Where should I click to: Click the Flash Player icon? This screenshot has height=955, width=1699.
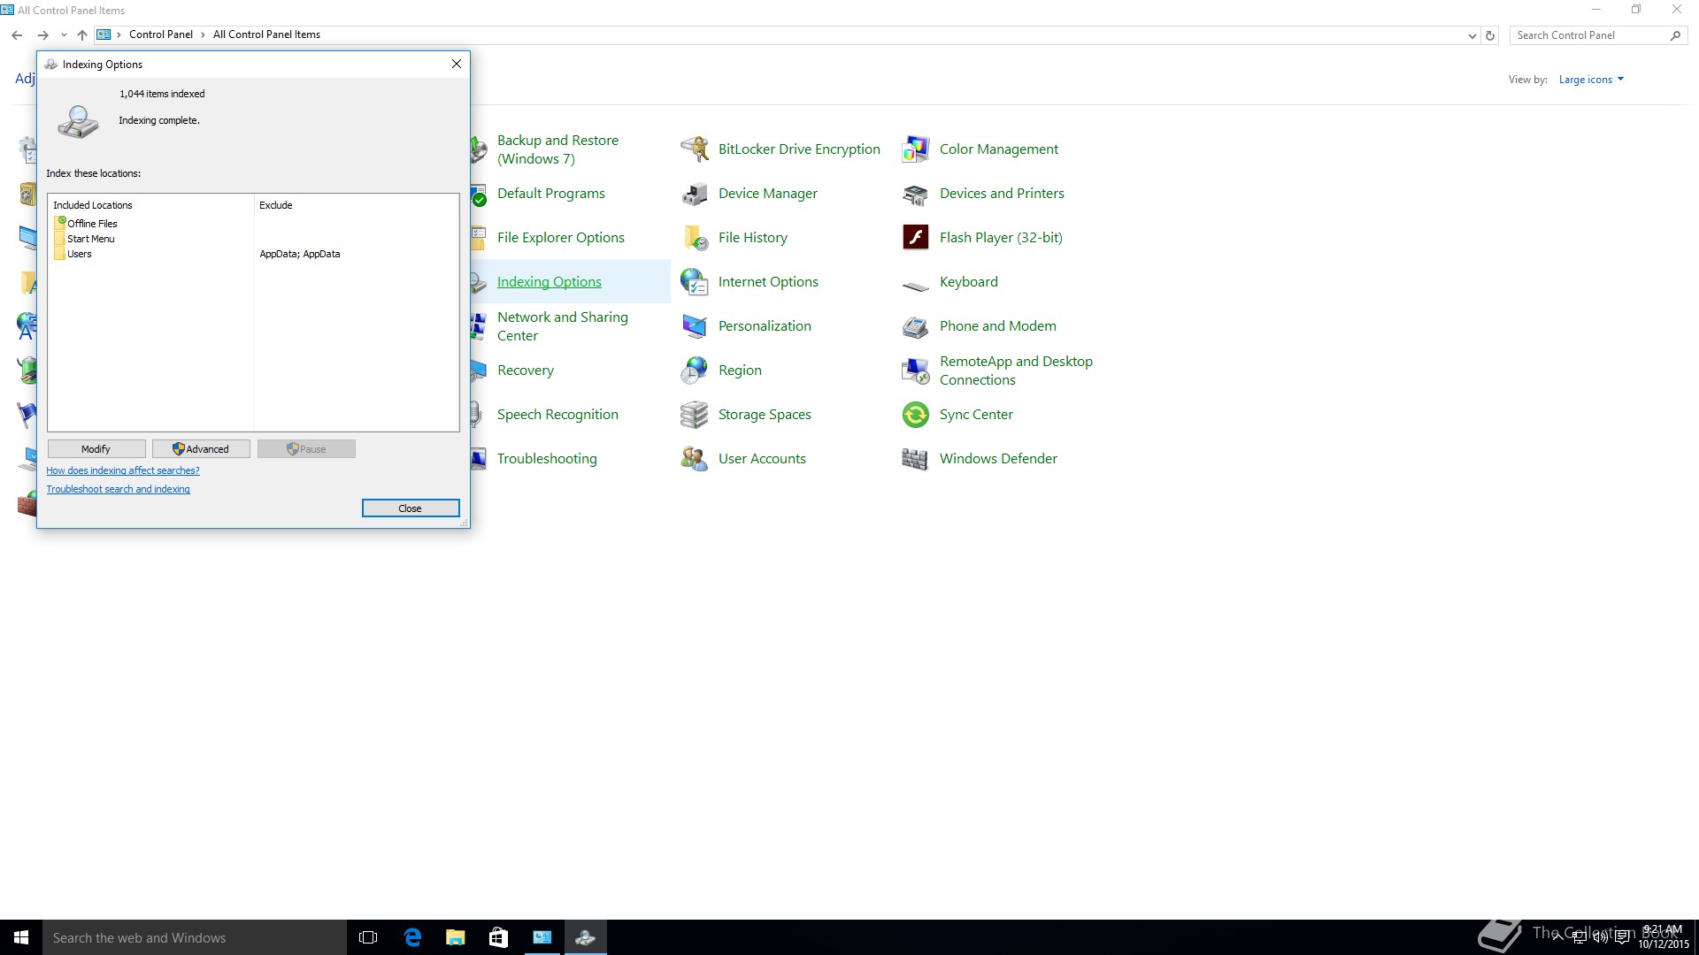tap(915, 237)
